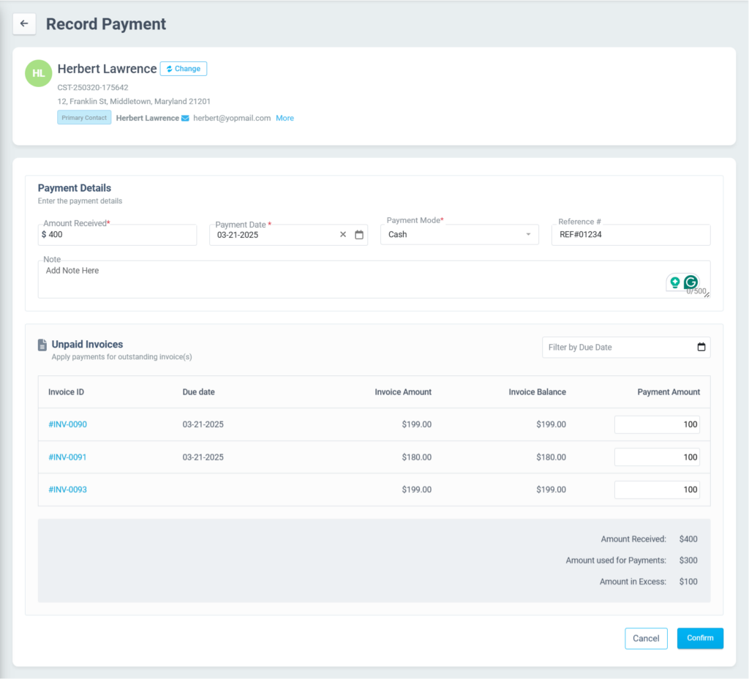Open invoice #INV-0093
Image resolution: width=749 pixels, height=679 pixels.
(x=68, y=489)
